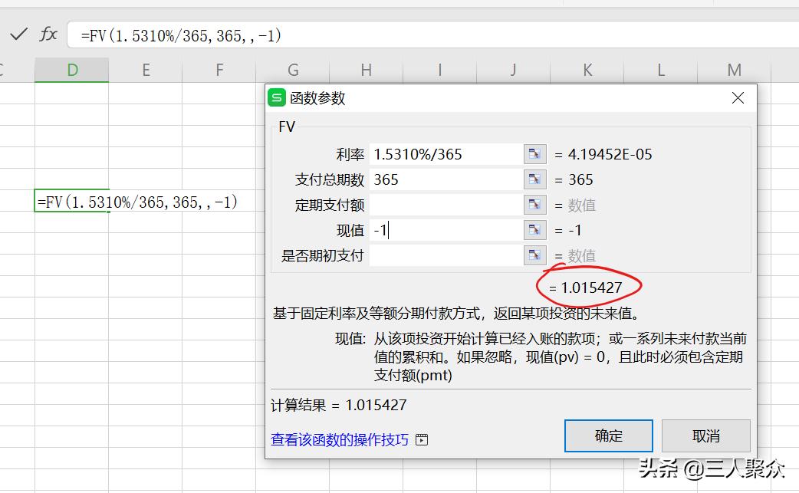
Task: Click the 利率 input field
Action: click(x=446, y=154)
